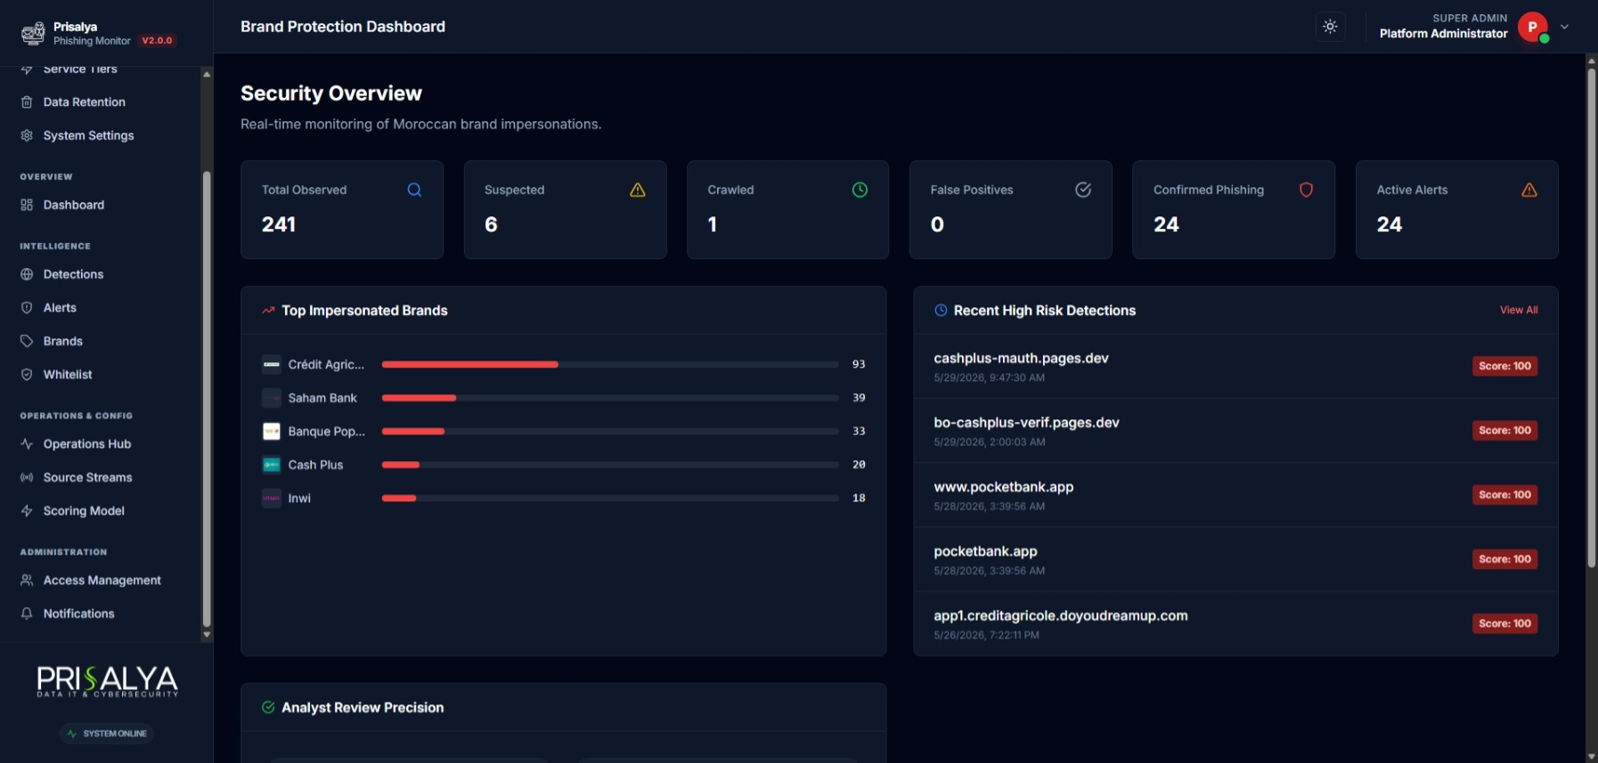Click the Whitelist shield icon
The width and height of the screenshot is (1598, 763).
(27, 375)
